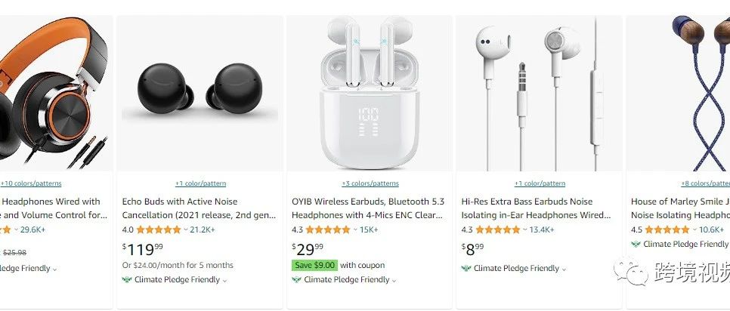
Task: Expand Climate Pledge Friendly chevron under Echo Buds
Action: pos(225,280)
